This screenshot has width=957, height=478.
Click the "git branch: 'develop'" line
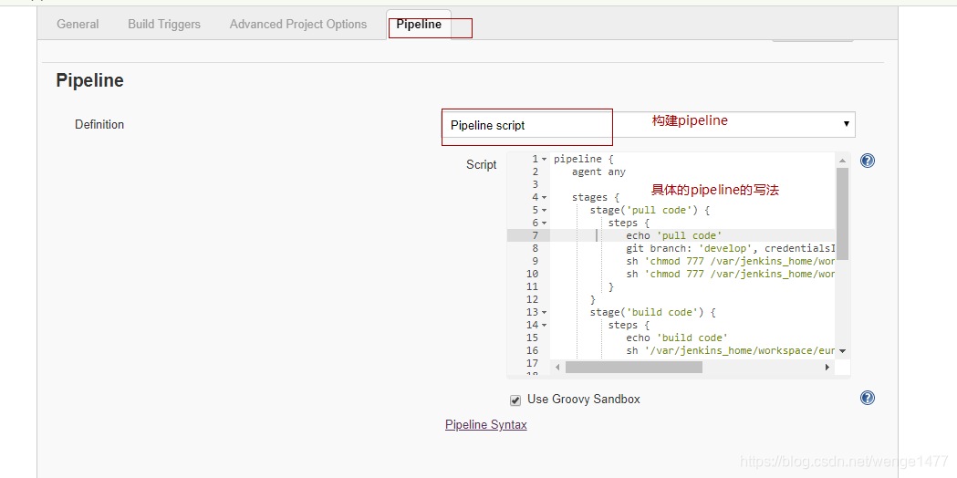coord(729,248)
